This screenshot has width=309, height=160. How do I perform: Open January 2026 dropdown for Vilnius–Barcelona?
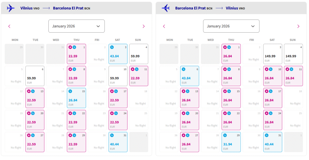[x=76, y=26]
